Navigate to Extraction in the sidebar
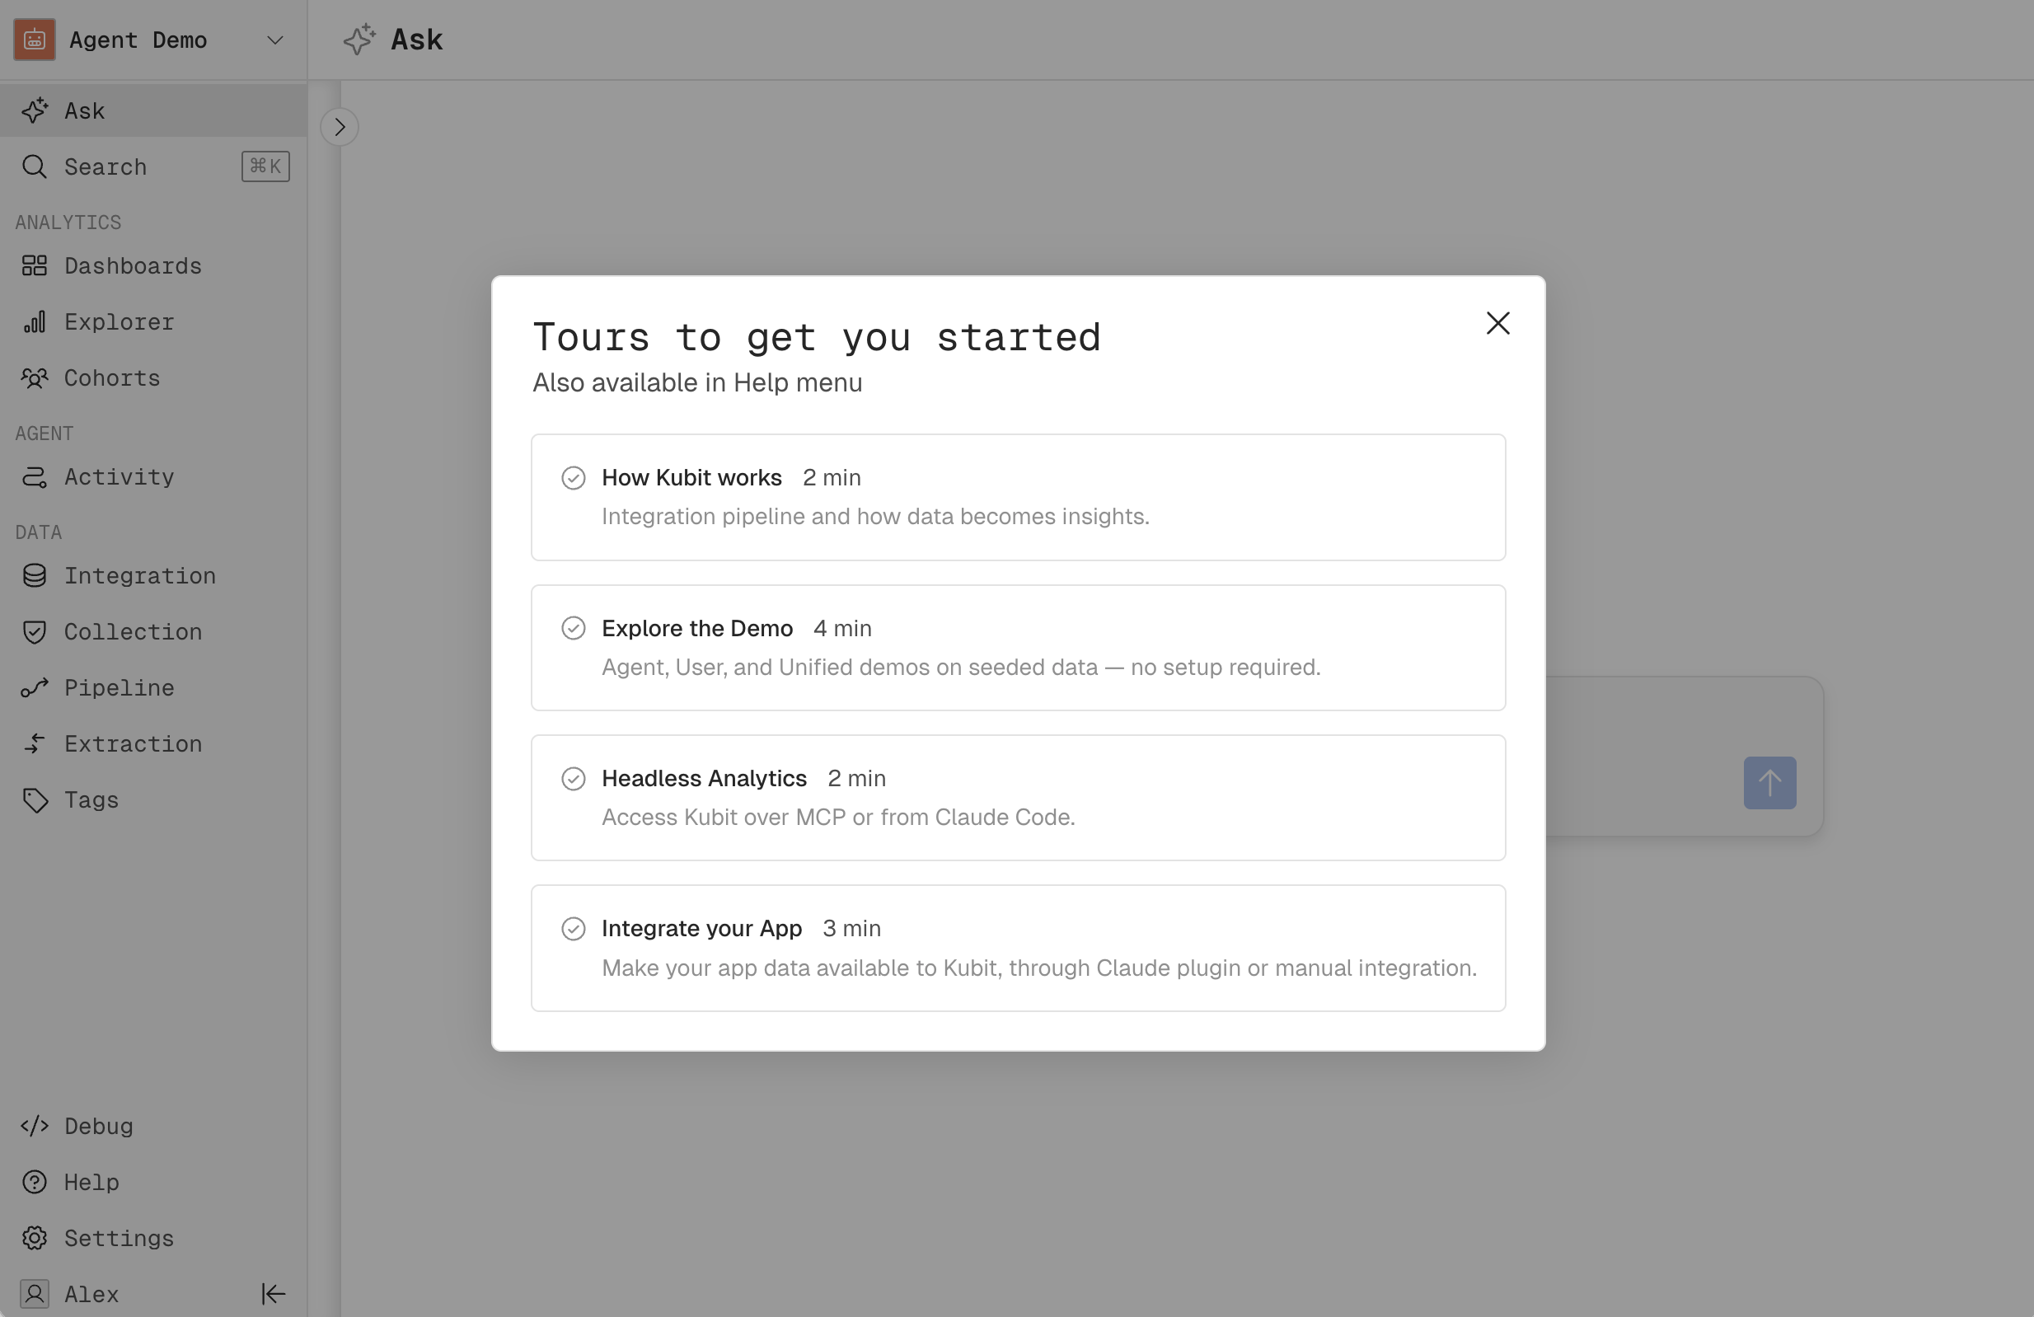The image size is (2034, 1317). tap(154, 743)
